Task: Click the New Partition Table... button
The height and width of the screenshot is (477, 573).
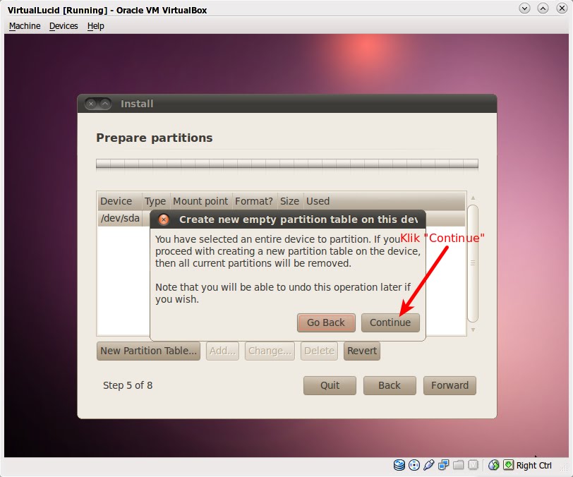Action: [148, 351]
